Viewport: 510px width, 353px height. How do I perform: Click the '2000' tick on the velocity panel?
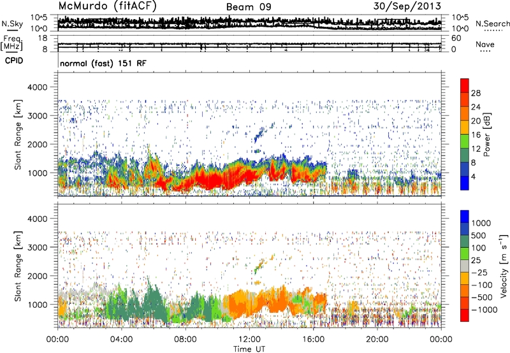pyautogui.click(x=38, y=276)
